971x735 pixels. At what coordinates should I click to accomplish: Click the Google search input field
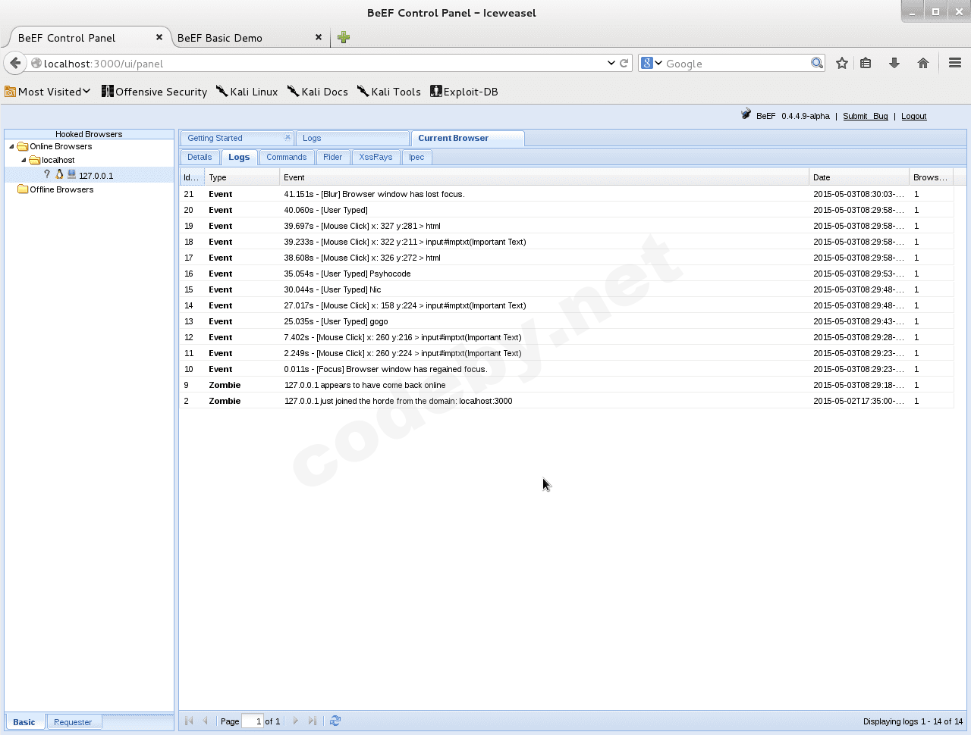[x=737, y=64]
